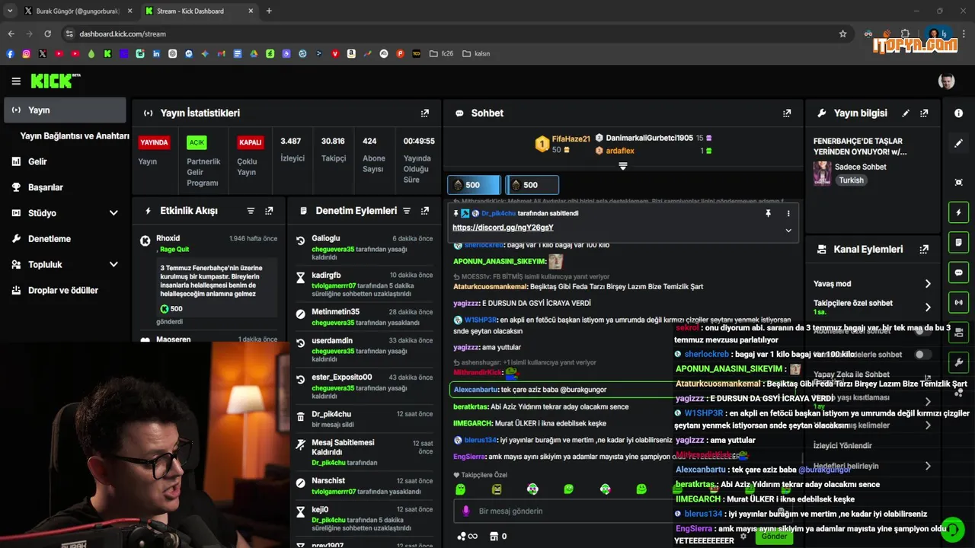Open the user profile avatar menu

coord(946,81)
